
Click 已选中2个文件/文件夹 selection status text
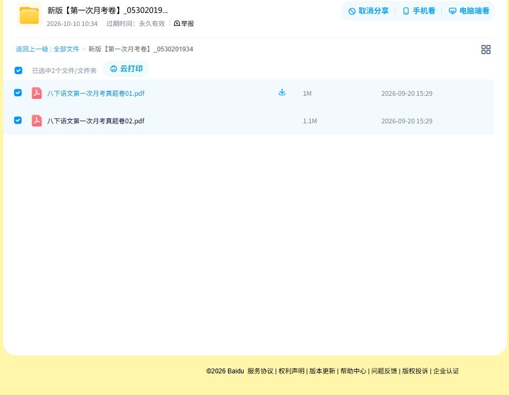64,71
